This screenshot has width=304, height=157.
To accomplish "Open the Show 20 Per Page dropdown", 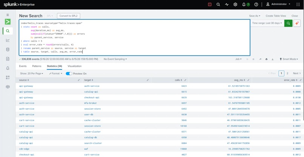I will coord(32,74).
